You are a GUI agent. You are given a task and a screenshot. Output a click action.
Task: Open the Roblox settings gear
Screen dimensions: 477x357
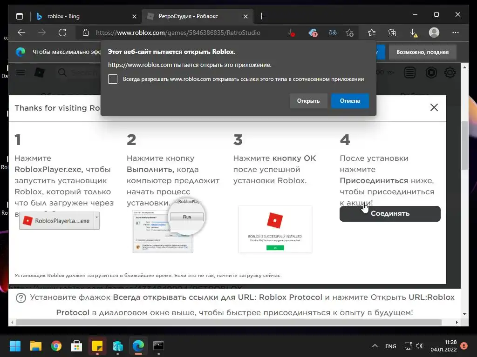click(450, 73)
